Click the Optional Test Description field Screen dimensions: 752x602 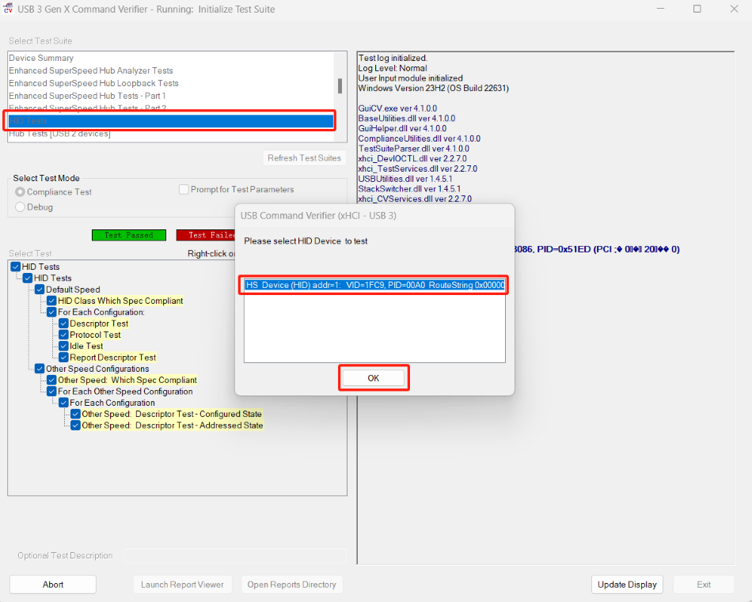[235, 555]
